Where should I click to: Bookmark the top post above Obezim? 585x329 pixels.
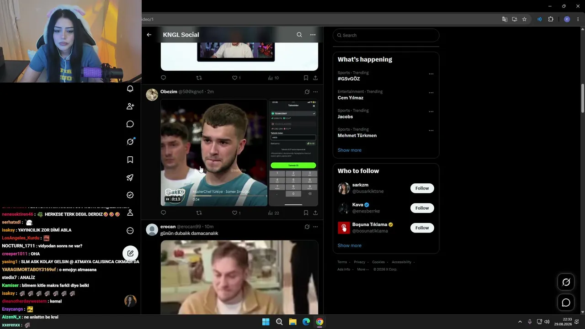(x=306, y=78)
